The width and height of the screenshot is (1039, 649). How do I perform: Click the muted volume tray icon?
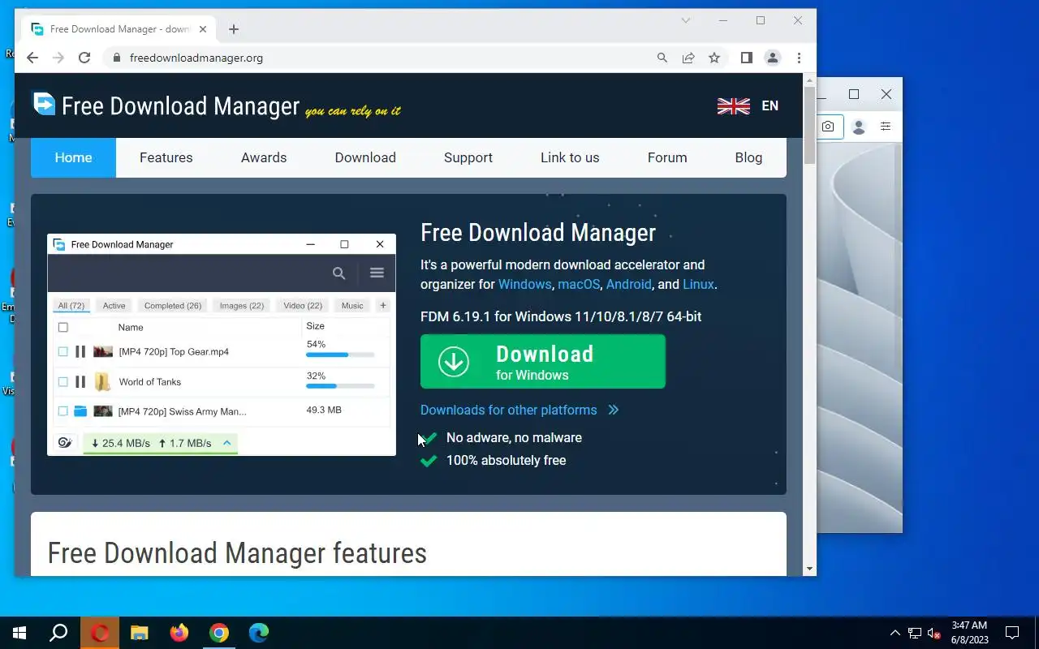934,633
